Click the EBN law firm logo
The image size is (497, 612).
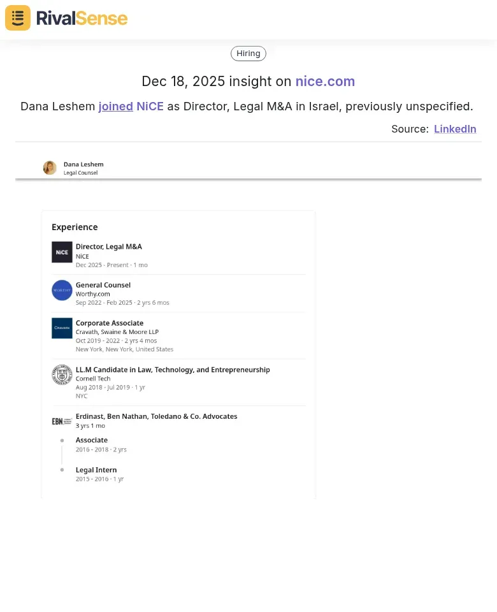click(x=62, y=421)
